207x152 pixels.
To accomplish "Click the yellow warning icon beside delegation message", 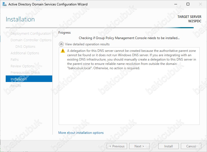I will coord(63,51).
